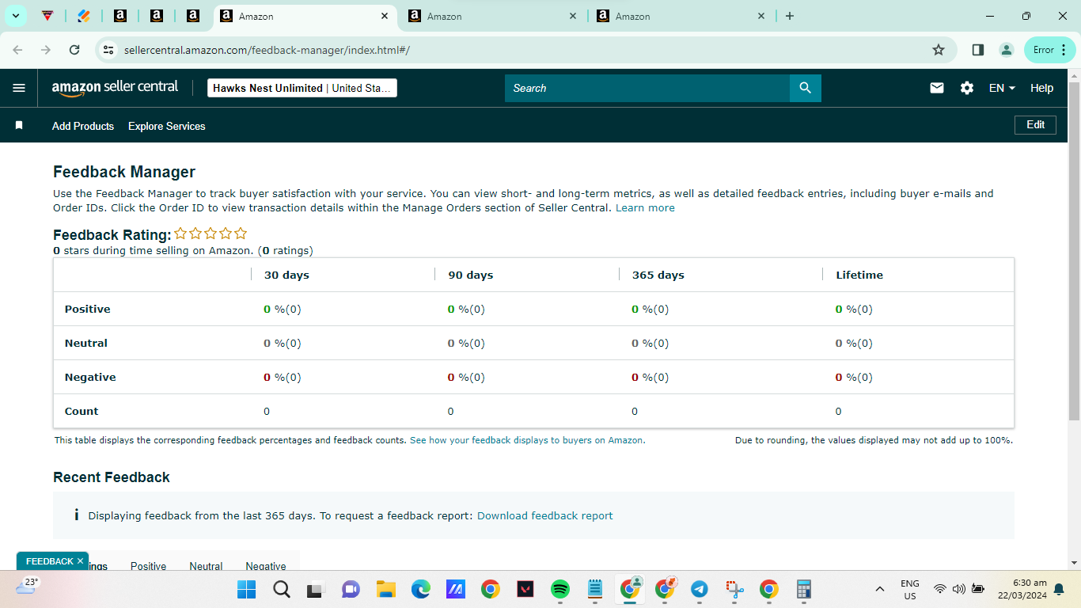Click the browser forward arrow
The width and height of the screenshot is (1081, 608).
coord(46,50)
